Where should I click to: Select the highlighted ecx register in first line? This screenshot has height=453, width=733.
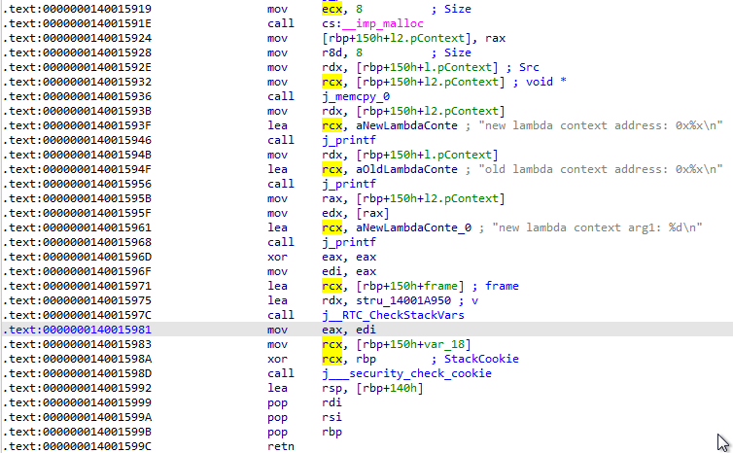[x=332, y=8]
